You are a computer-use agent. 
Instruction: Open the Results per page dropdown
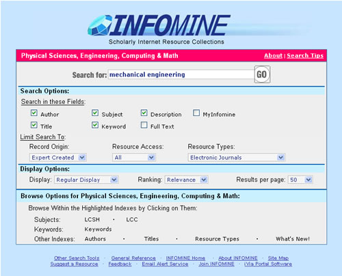coord(300,180)
